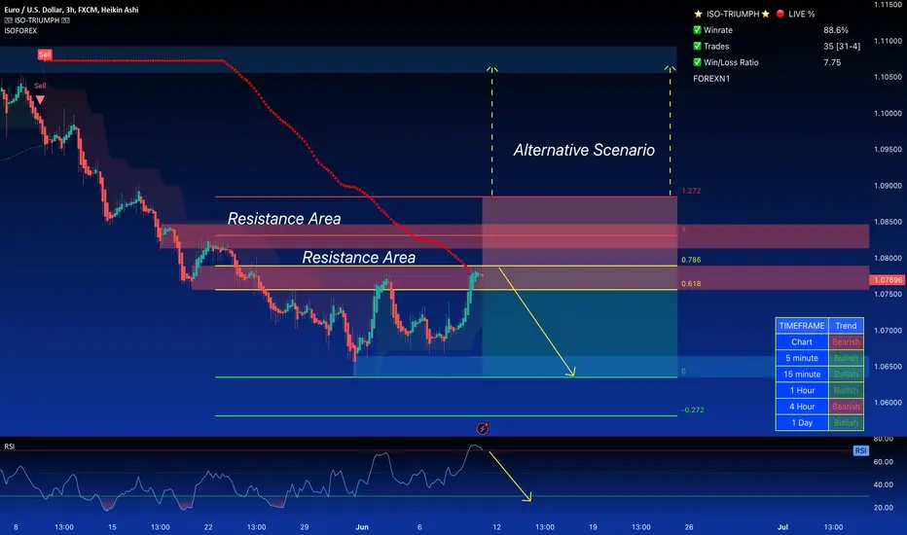Screen dimensions: 907x535
Task: Click the RSI 20.00 axis label
Action: (884, 508)
